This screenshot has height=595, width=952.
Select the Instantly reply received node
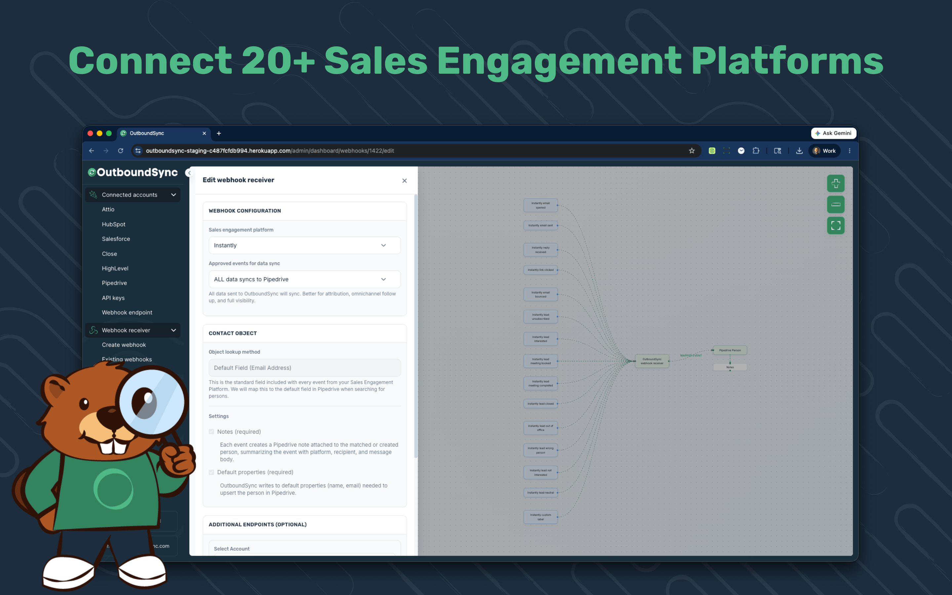[x=540, y=250]
